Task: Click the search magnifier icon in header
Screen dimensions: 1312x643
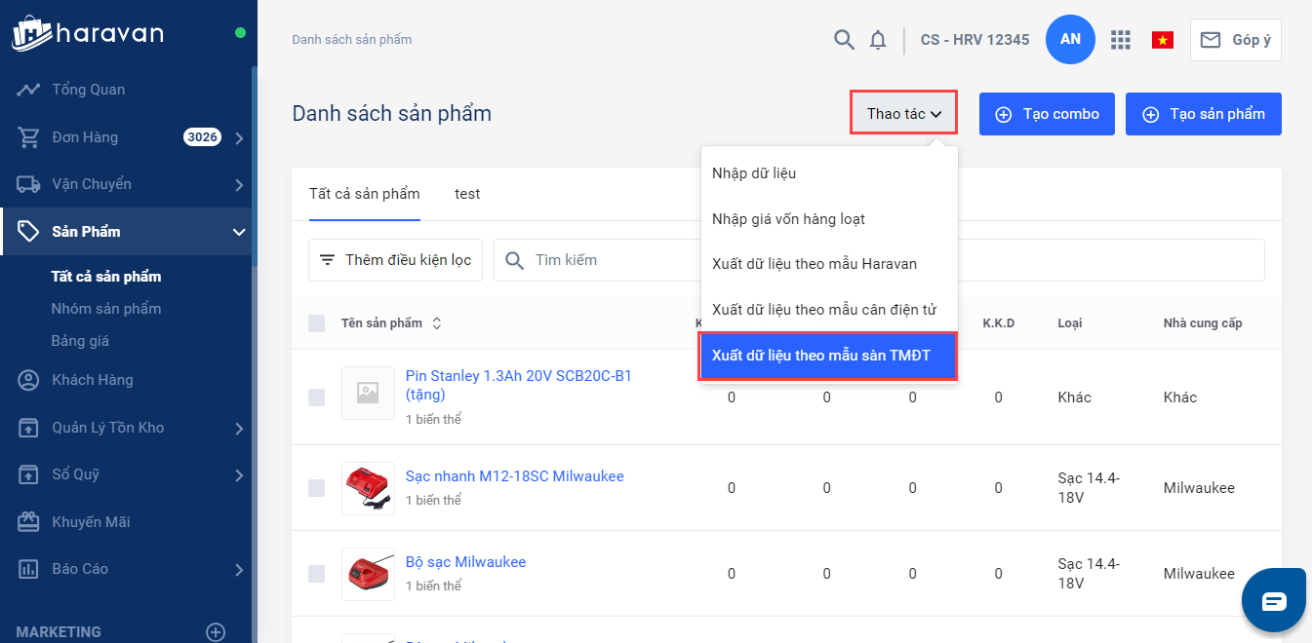Action: coord(844,40)
